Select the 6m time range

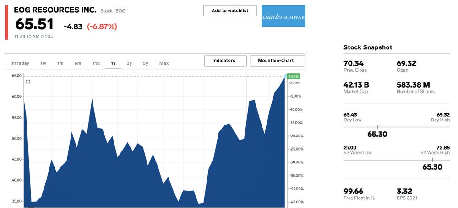tap(78, 63)
